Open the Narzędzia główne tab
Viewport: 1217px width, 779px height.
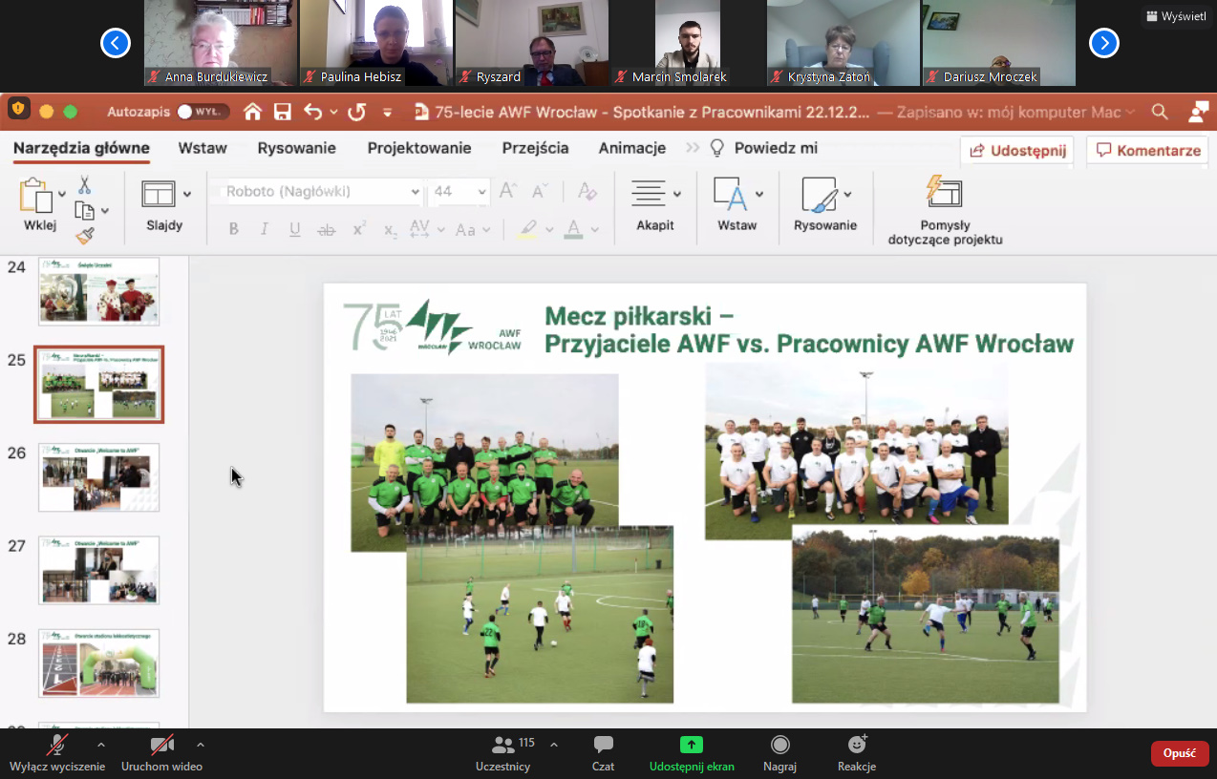81,148
